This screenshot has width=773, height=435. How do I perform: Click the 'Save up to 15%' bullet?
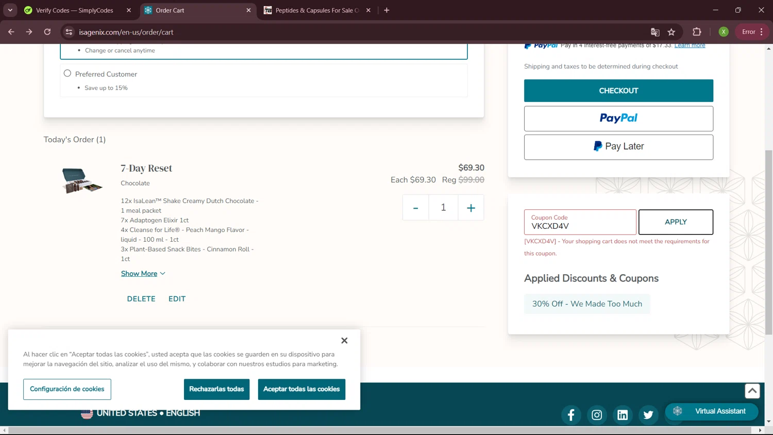click(106, 88)
